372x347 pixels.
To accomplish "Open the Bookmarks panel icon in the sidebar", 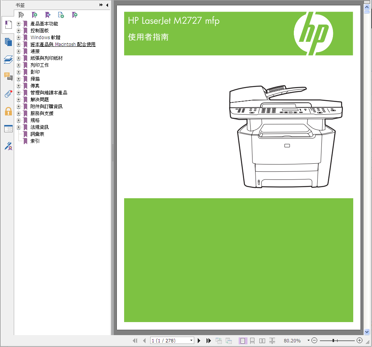I will tap(8, 25).
